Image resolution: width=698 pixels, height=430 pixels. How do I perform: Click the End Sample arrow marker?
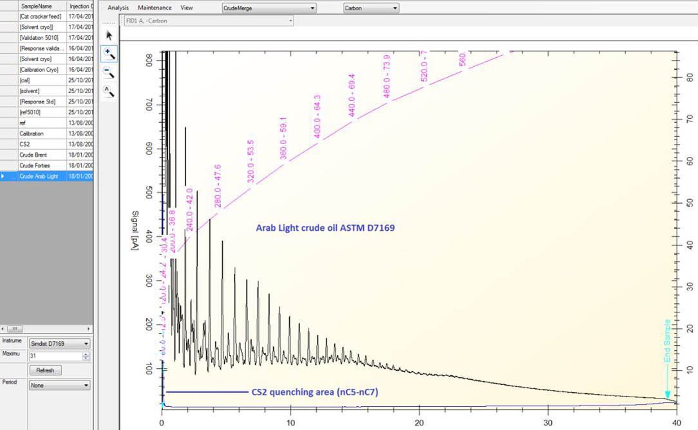[667, 394]
